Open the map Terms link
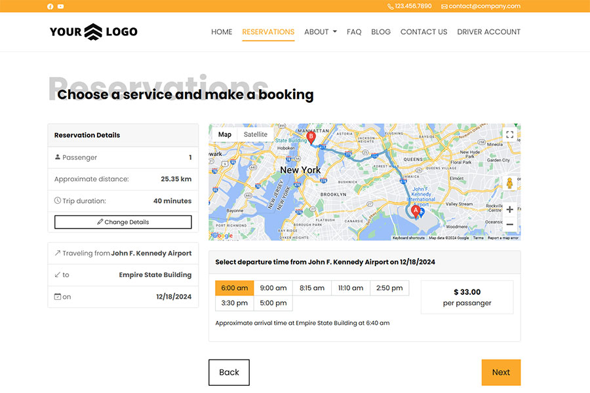The width and height of the screenshot is (590, 393). pos(479,238)
